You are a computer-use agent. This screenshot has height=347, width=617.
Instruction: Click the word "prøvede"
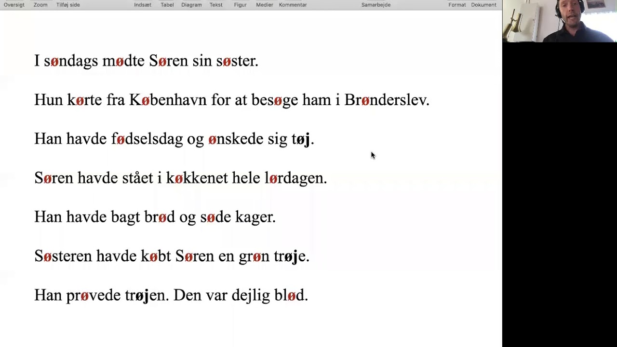(94, 296)
